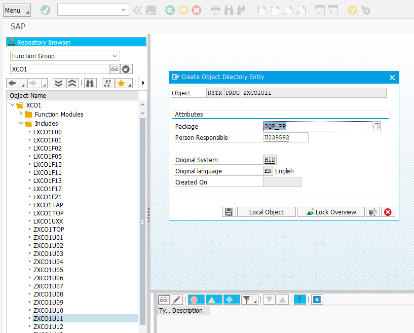Viewport: 414px width, 333px height.
Task: Click the Local Object button
Action: click(266, 212)
